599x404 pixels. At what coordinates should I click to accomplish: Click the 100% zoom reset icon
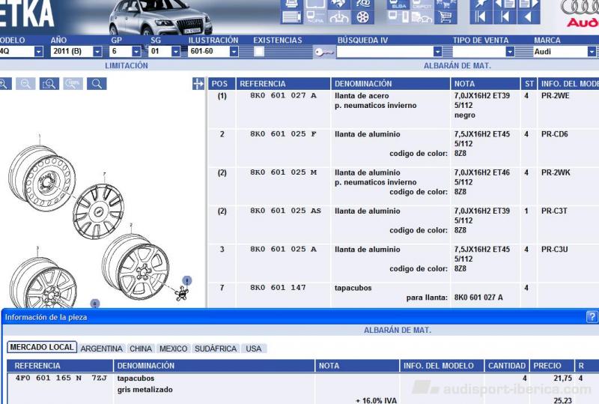point(73,84)
